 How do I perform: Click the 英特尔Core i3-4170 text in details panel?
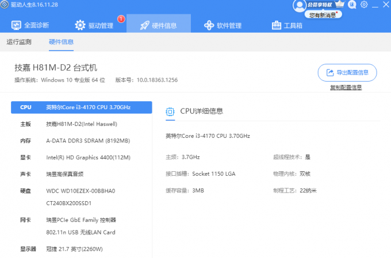208,136
